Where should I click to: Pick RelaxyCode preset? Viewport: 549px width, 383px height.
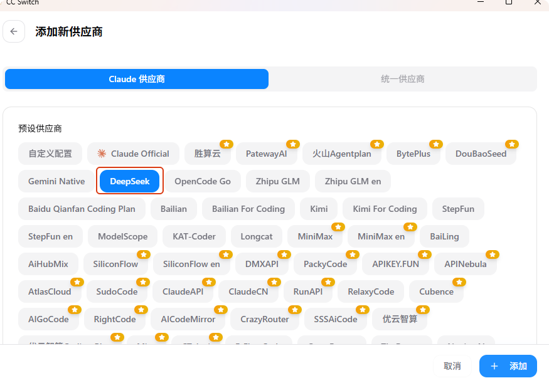(371, 291)
